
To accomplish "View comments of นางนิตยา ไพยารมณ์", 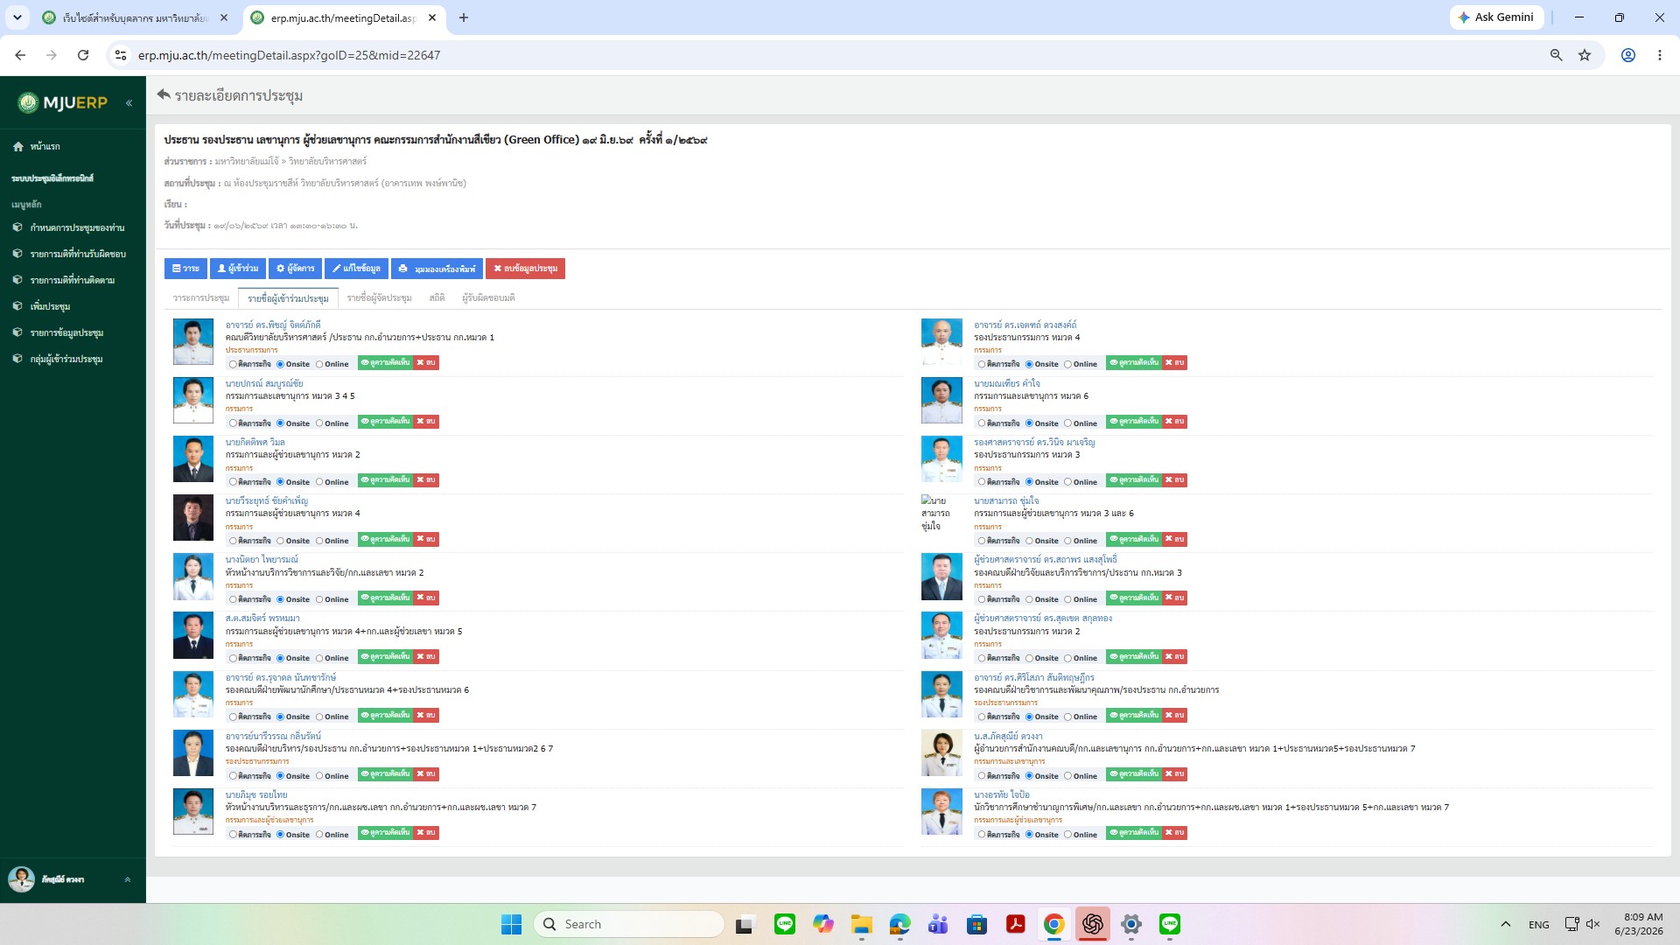I will (x=385, y=598).
